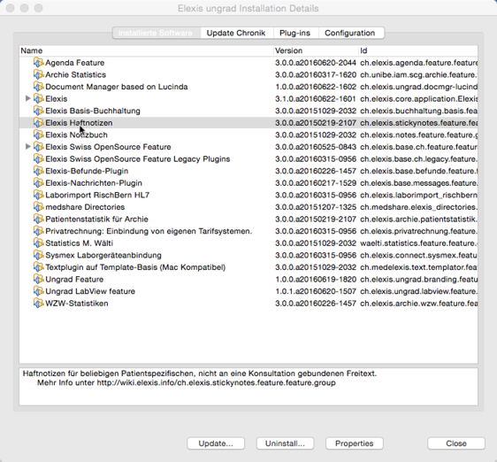Select the Archie Statistics label
The height and width of the screenshot is (462, 497).
76,75
